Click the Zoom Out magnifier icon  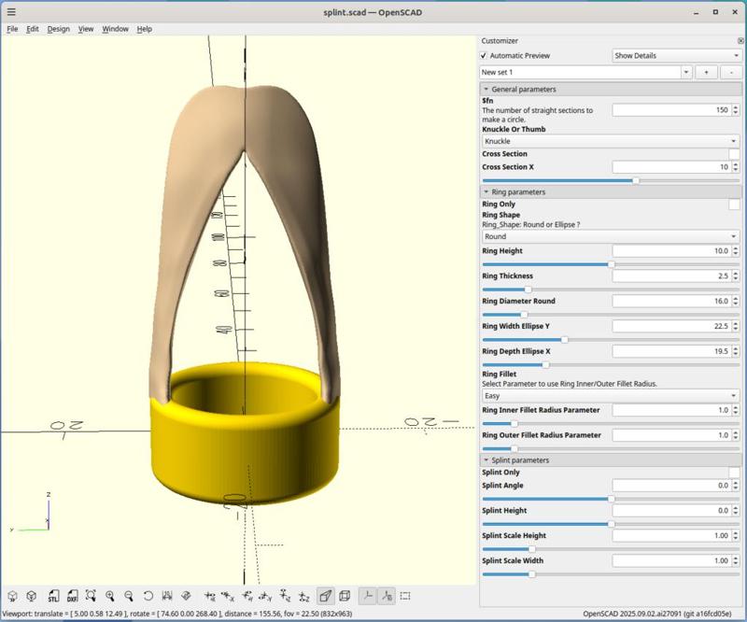tap(129, 596)
